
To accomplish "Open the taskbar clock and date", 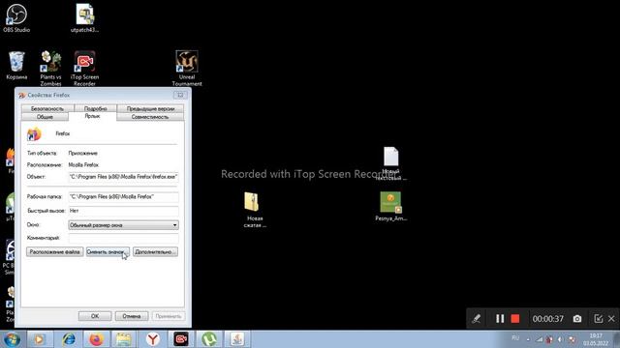I will (596, 339).
